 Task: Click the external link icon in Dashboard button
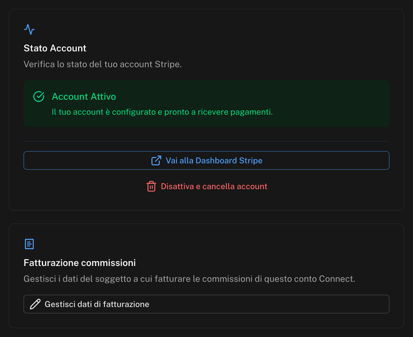pos(156,160)
